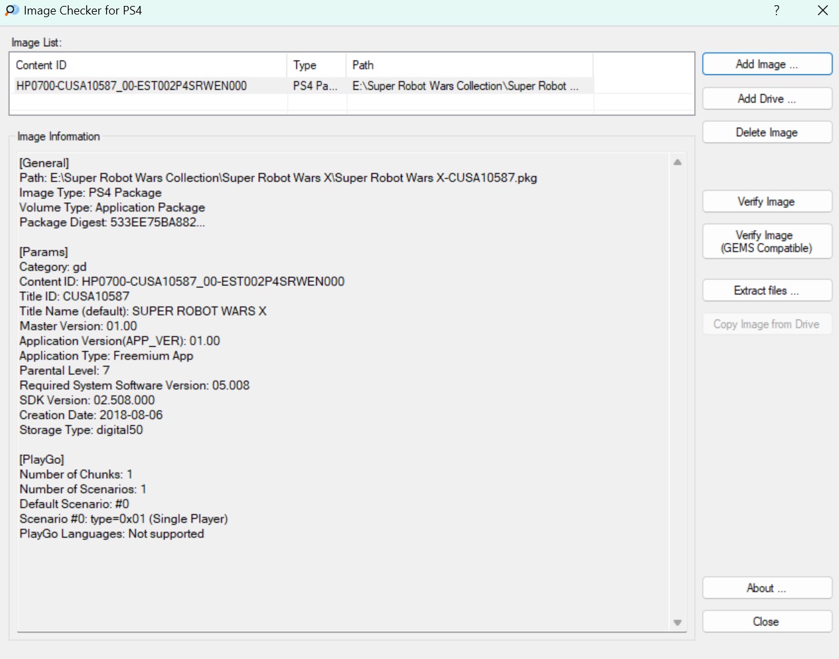The width and height of the screenshot is (839, 659).
Task: Open the About dialog
Action: coord(767,588)
